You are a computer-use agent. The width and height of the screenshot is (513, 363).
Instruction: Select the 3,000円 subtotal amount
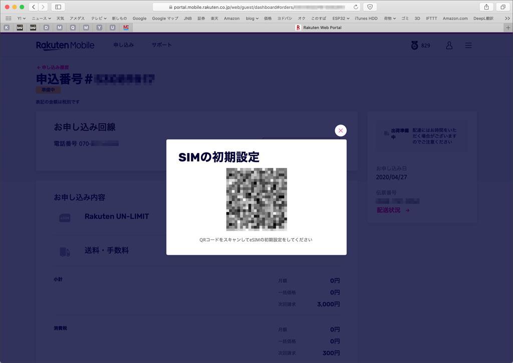[329, 304]
